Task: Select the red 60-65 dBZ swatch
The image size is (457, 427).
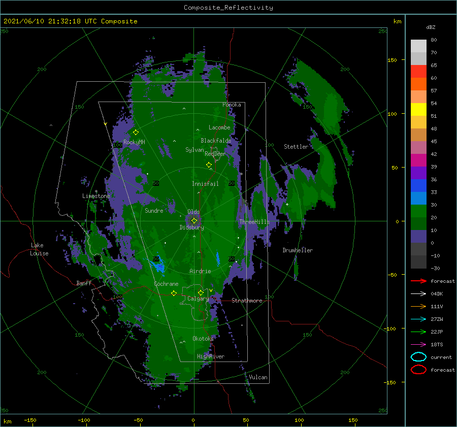Action: 418,72
